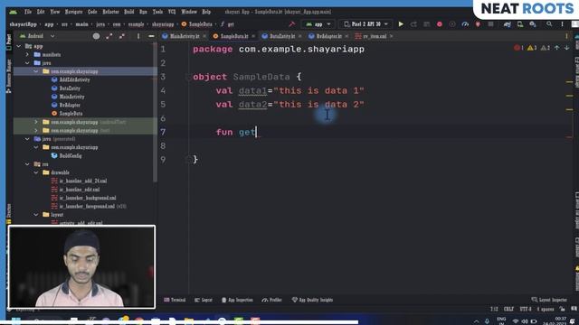579x325 pixels.
Task: Open the Refactor menu
Action: point(110,12)
